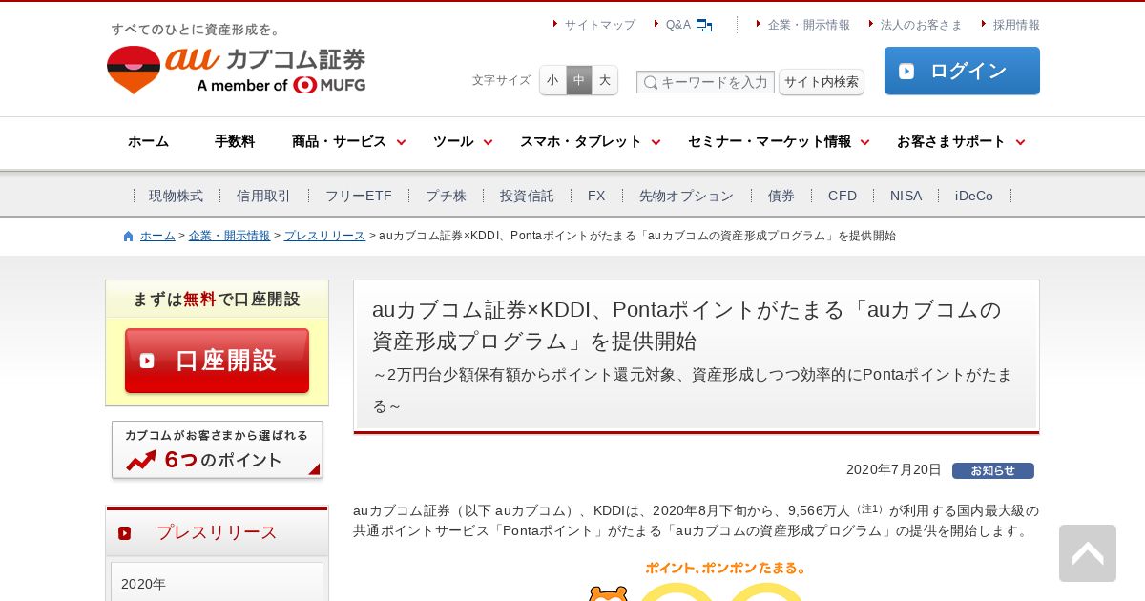Open the 手数料 menu item

coord(235,142)
